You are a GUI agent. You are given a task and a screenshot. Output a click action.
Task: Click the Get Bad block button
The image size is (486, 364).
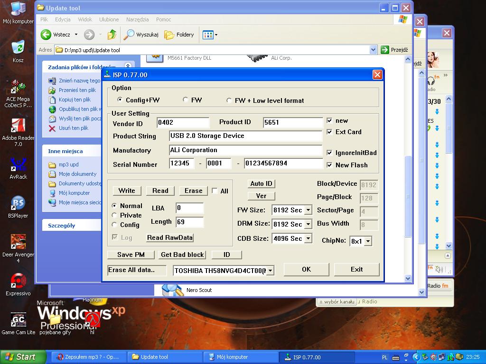182,255
